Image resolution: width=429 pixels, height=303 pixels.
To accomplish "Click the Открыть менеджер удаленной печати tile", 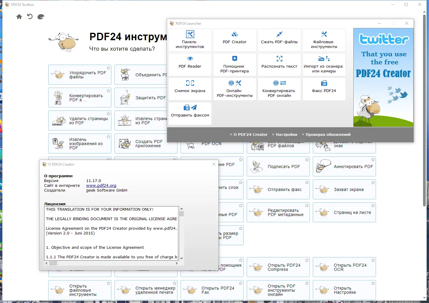I will [x=146, y=290].
